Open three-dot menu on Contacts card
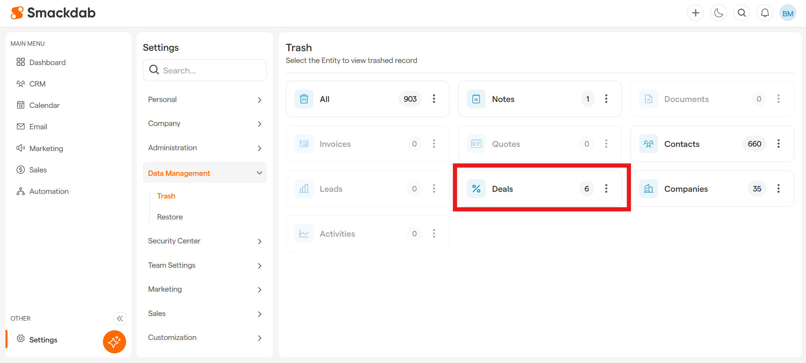 coord(778,144)
